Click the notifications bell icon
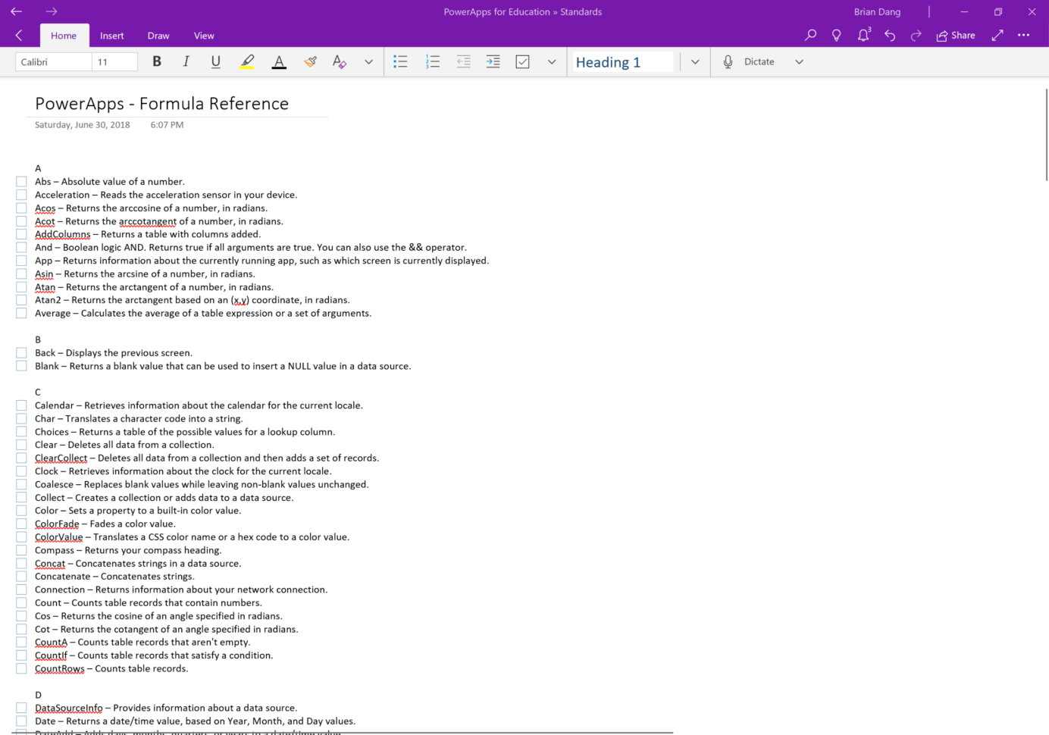Image resolution: width=1049 pixels, height=735 pixels. [863, 35]
